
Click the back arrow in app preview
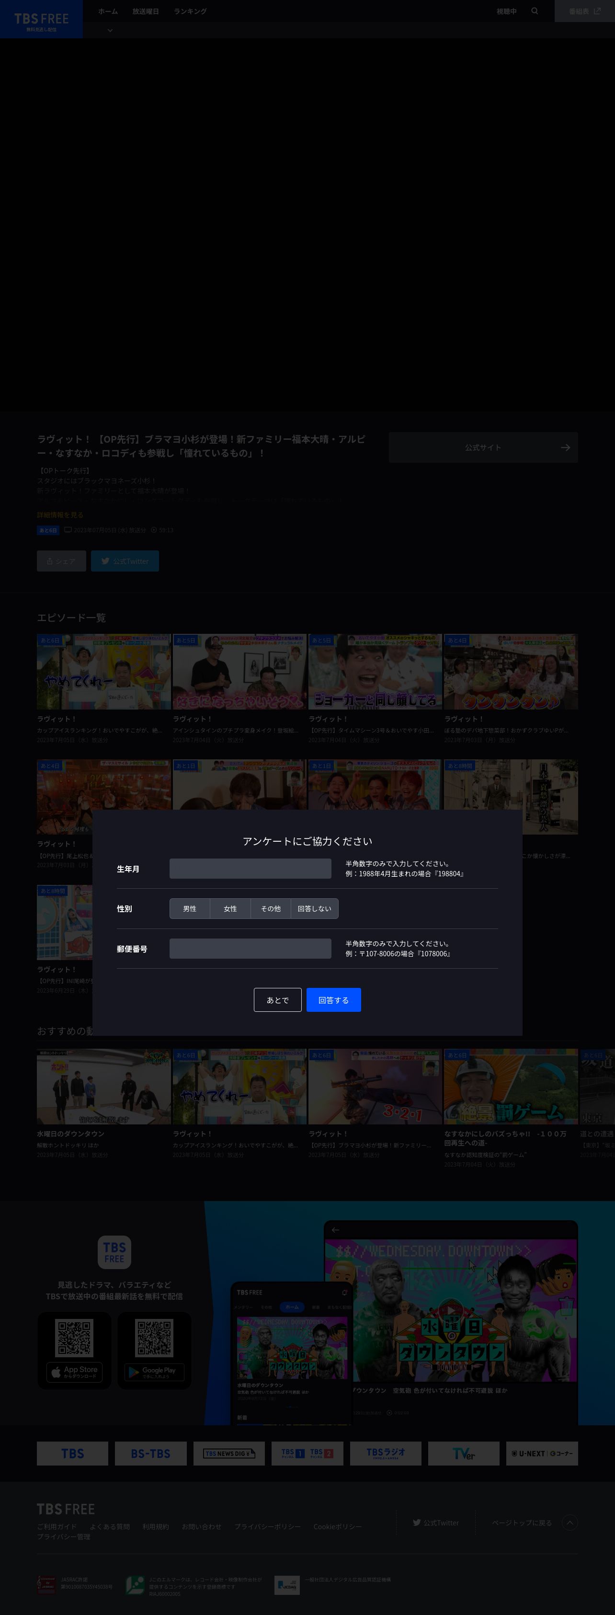[335, 1229]
